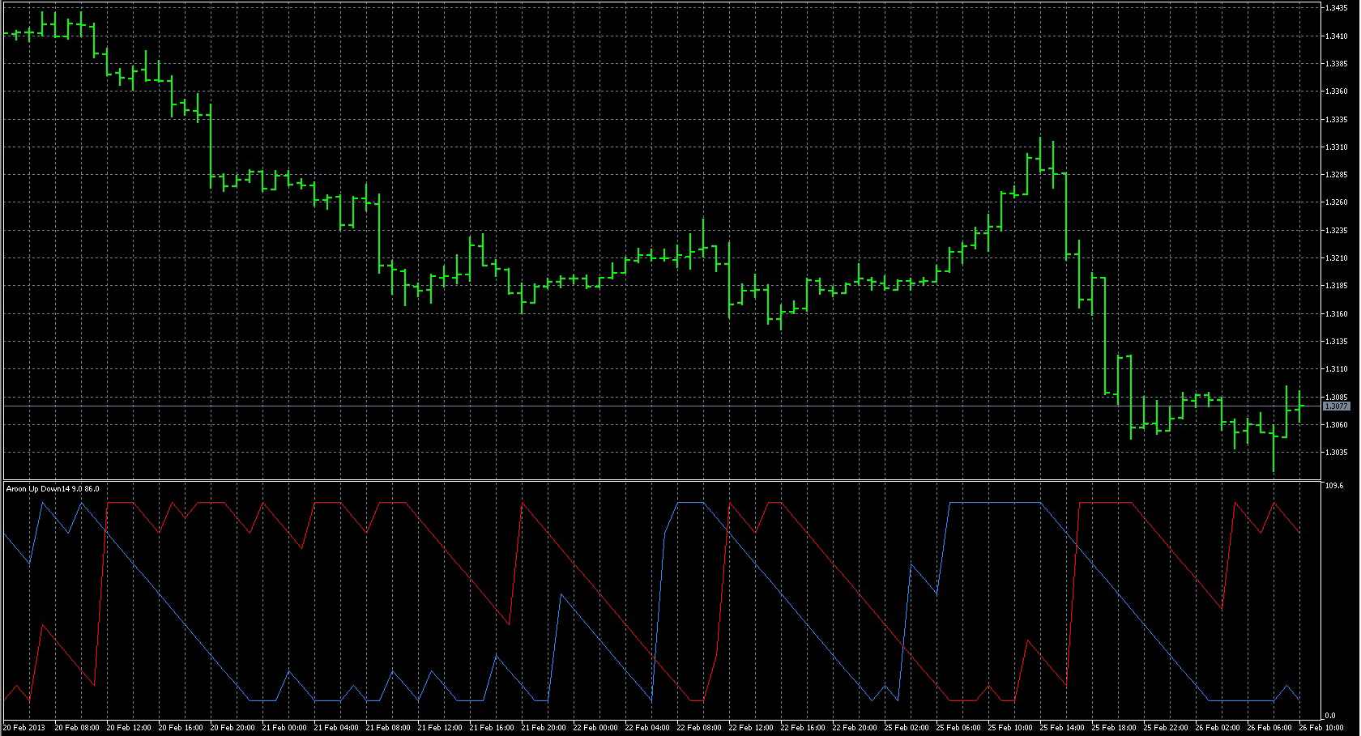The image size is (1361, 736).
Task: Click price scale value 1.3135
Action: pos(1337,342)
